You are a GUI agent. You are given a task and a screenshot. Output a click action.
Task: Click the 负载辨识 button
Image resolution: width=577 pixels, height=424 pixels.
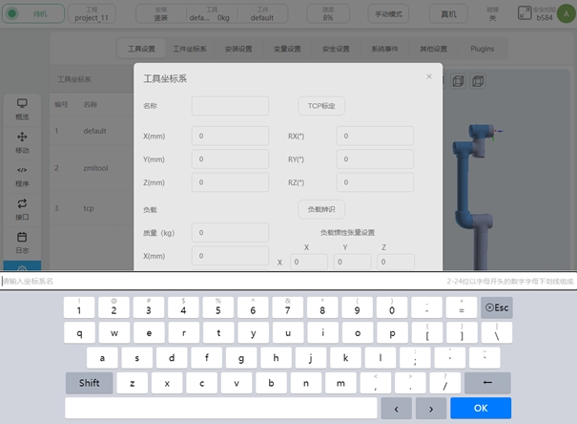[x=321, y=208]
